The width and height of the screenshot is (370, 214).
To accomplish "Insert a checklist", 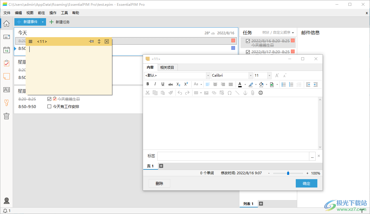I will [299, 84].
